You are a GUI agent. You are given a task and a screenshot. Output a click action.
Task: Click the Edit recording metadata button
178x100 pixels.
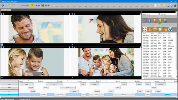(12, 5)
